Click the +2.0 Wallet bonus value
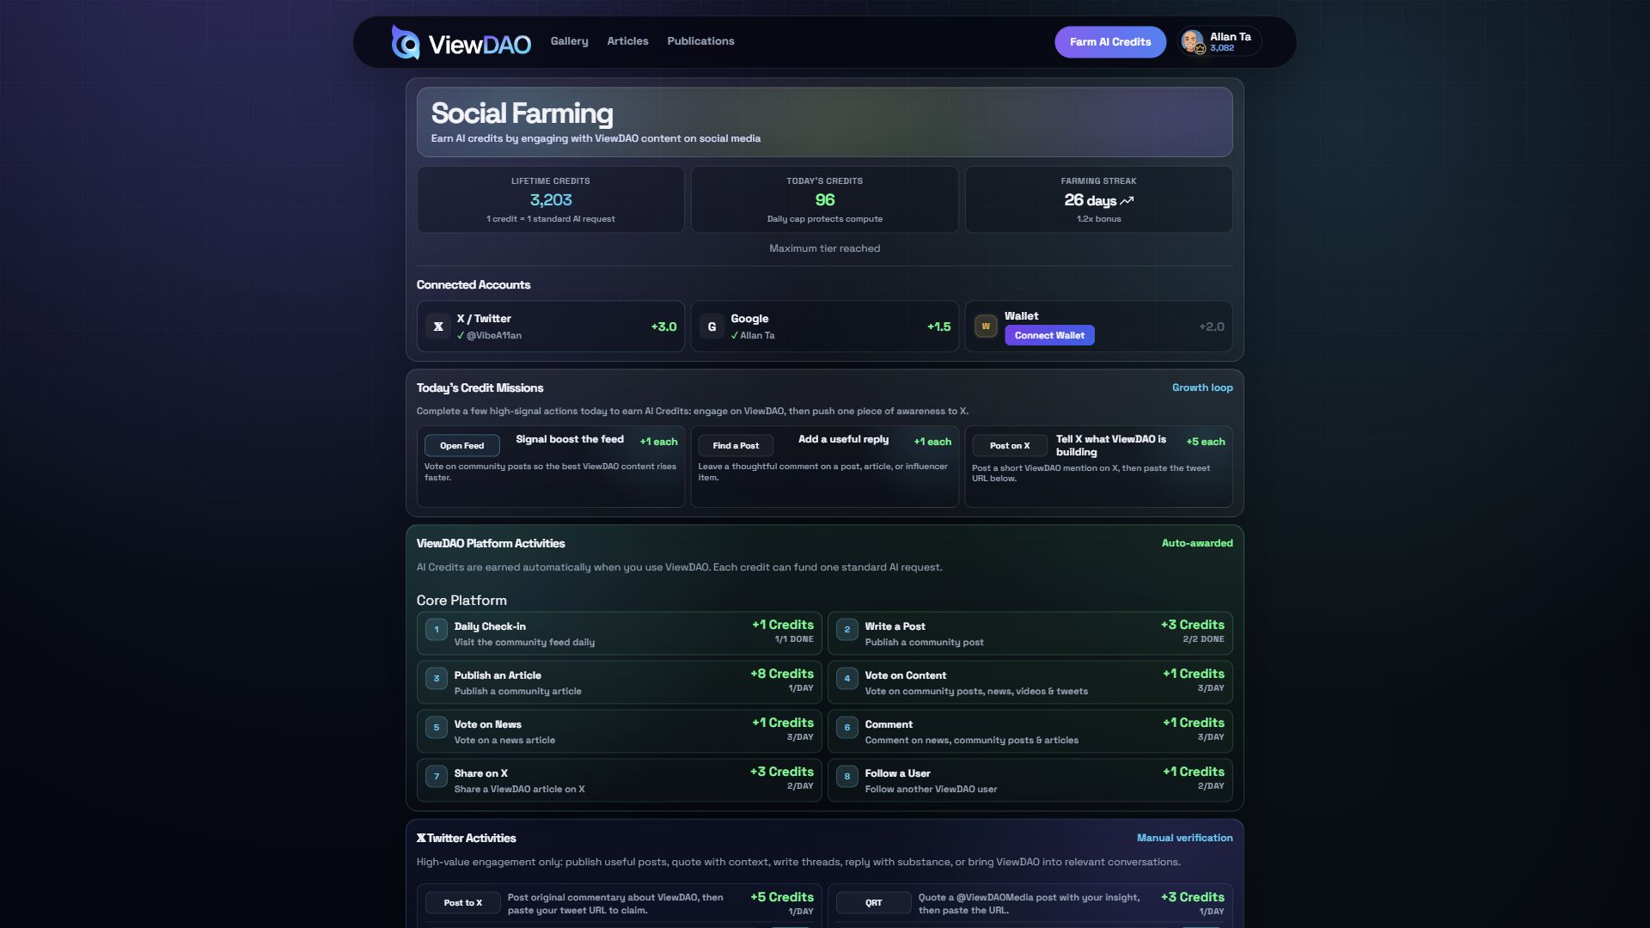 [1212, 327]
